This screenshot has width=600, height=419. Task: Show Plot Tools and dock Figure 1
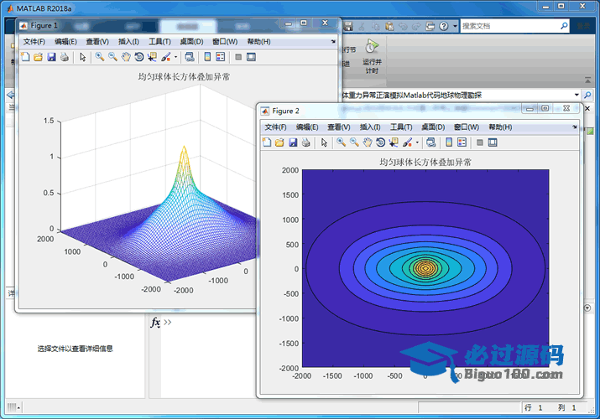pos(251,57)
